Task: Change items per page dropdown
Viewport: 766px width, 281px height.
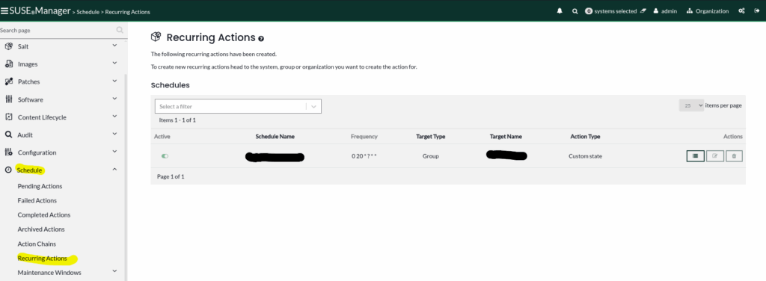Action: (691, 105)
